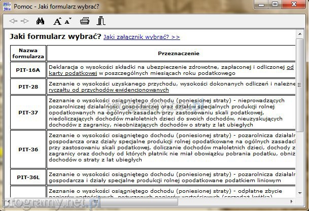Open the help options icon
This screenshot has width=309, height=211.
[101, 21]
